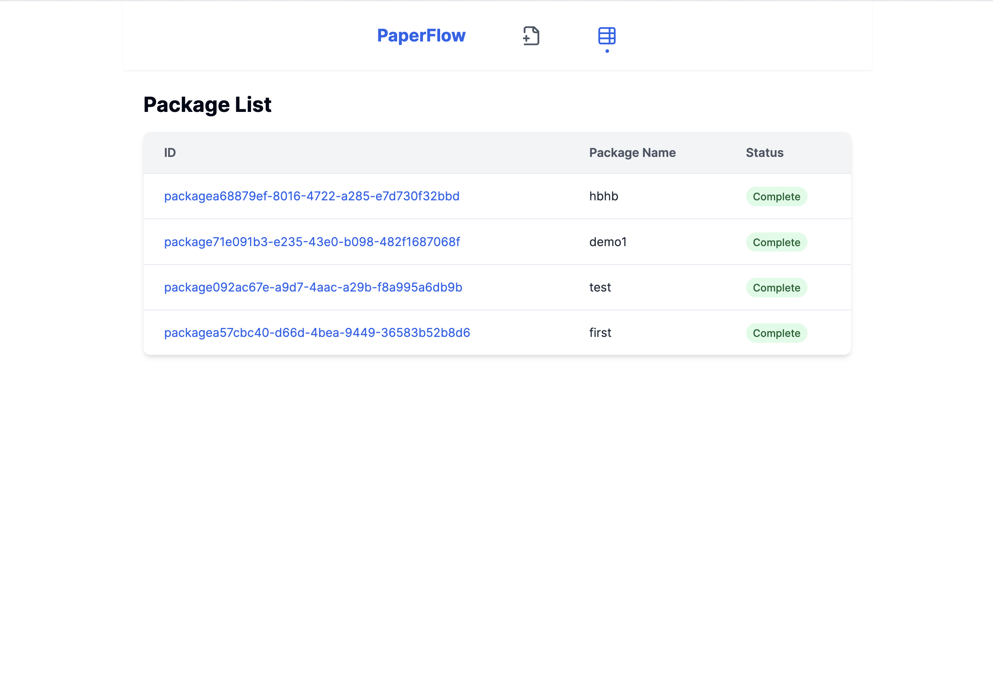Open package link starting with a68879ef

pyautogui.click(x=311, y=196)
